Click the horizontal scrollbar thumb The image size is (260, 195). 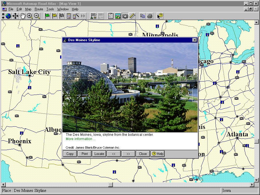tap(111, 184)
